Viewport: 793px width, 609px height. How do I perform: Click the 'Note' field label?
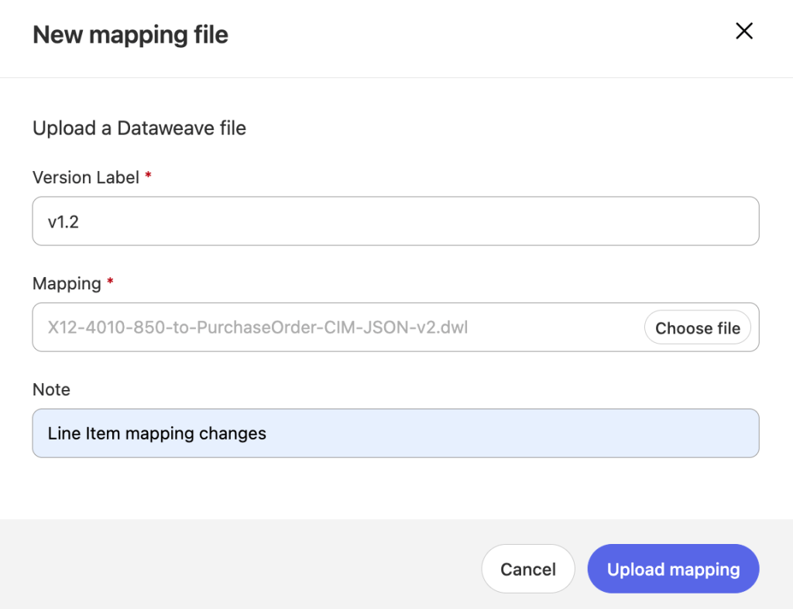51,389
